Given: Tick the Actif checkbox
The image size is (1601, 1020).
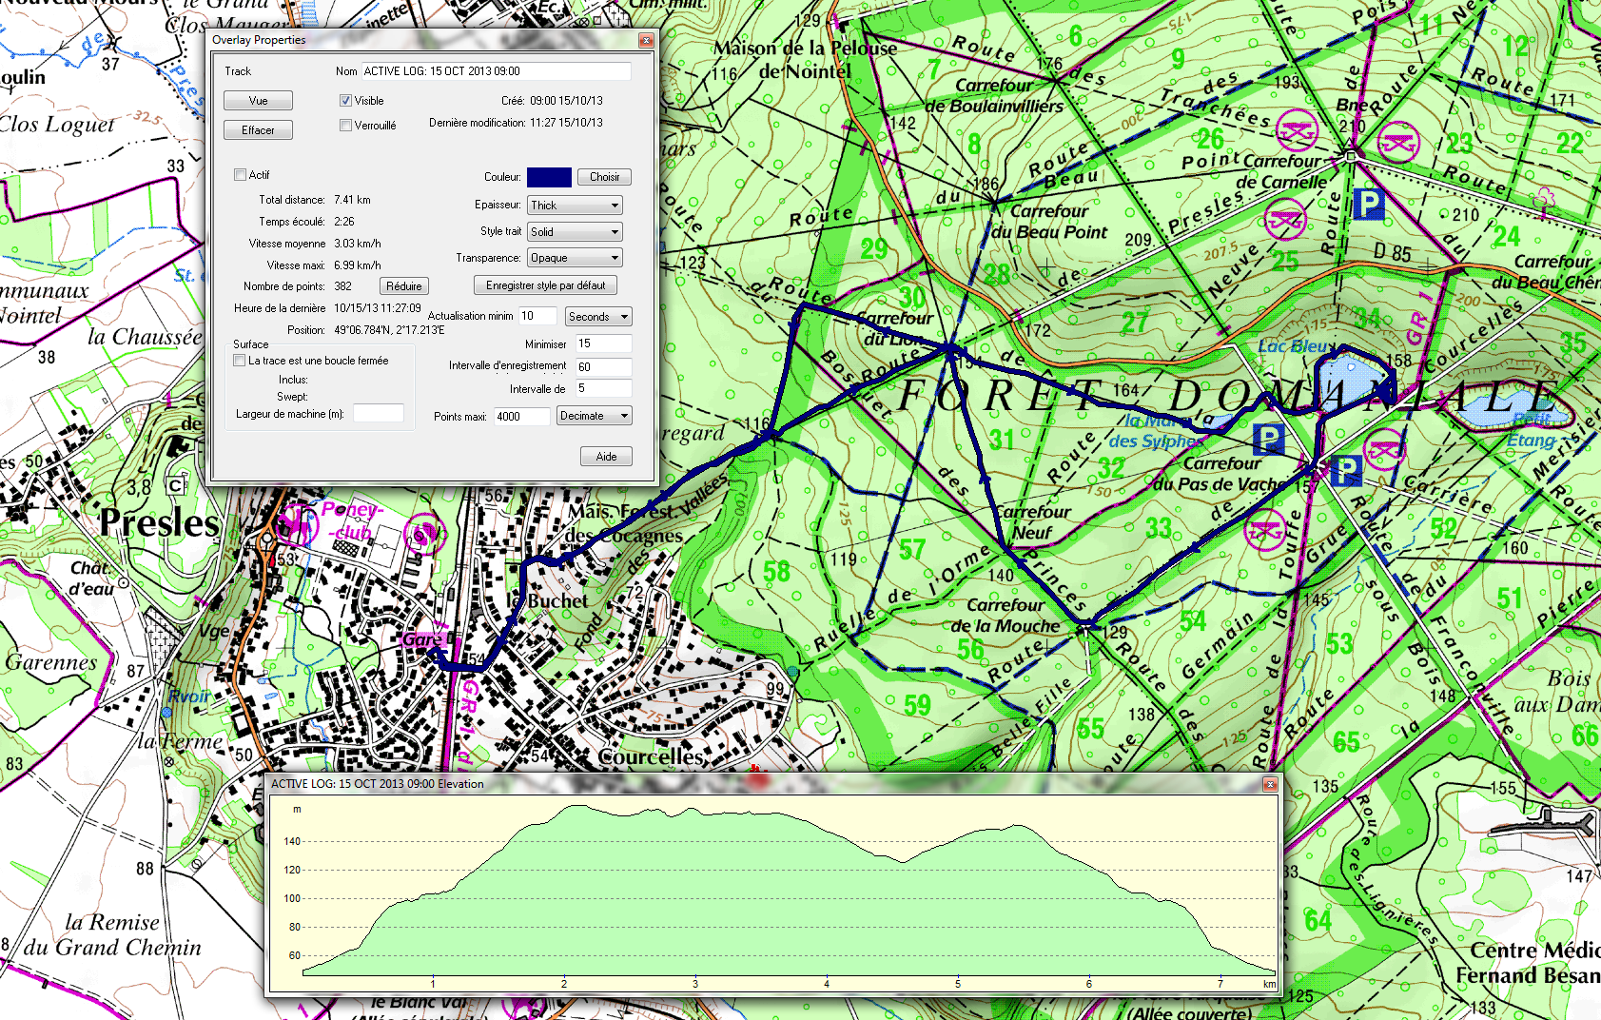Looking at the screenshot, I should coord(241,175).
